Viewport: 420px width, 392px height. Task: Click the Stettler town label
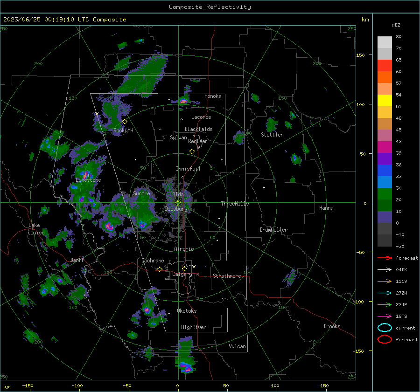tap(272, 135)
